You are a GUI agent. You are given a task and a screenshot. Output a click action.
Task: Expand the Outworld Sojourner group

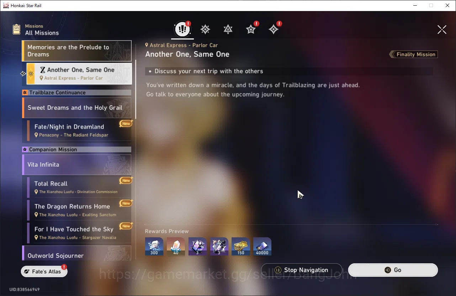77,253
